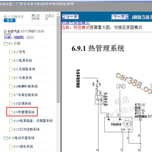The height and width of the screenshot is (152, 152).
Task: Open 6.11灯光控制系统 entry
Action: [x=27, y=129]
